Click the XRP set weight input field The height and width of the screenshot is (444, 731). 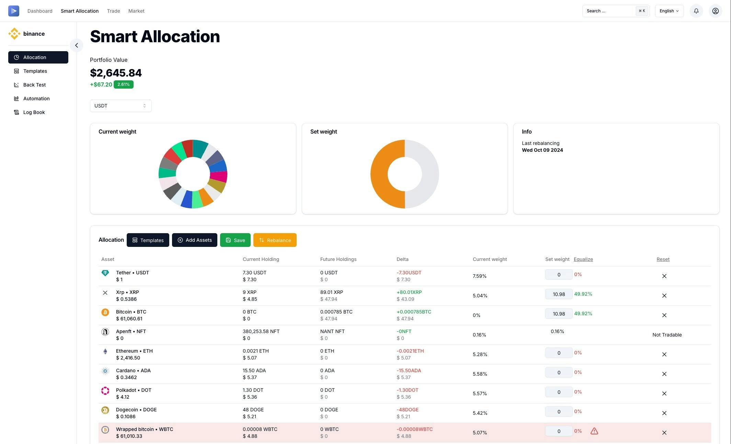559,294
